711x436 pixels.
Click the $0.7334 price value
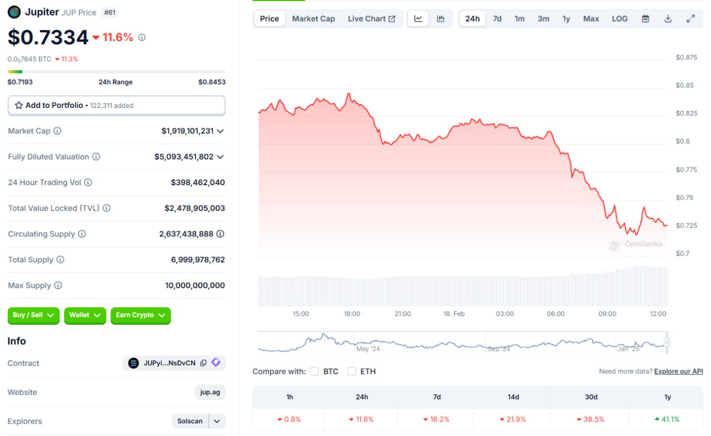(48, 37)
